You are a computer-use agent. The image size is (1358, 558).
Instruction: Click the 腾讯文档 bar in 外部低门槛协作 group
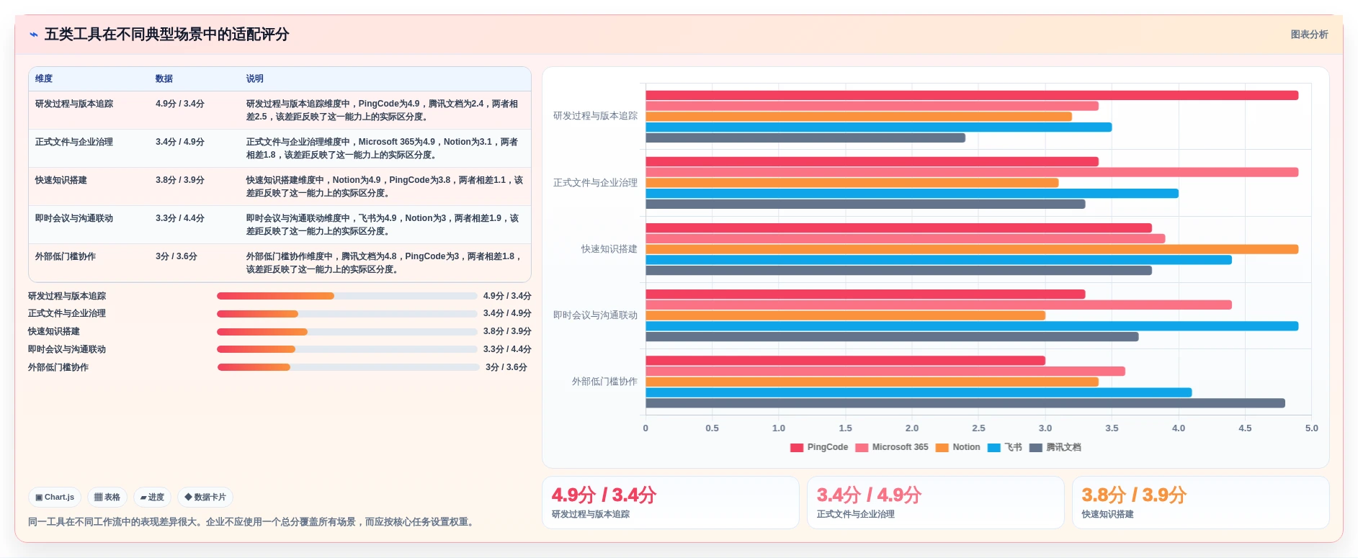965,403
